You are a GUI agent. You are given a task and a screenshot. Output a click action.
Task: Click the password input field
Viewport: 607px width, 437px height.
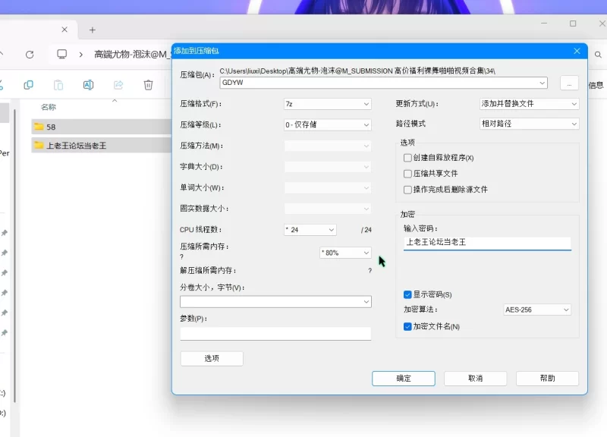[487, 243]
